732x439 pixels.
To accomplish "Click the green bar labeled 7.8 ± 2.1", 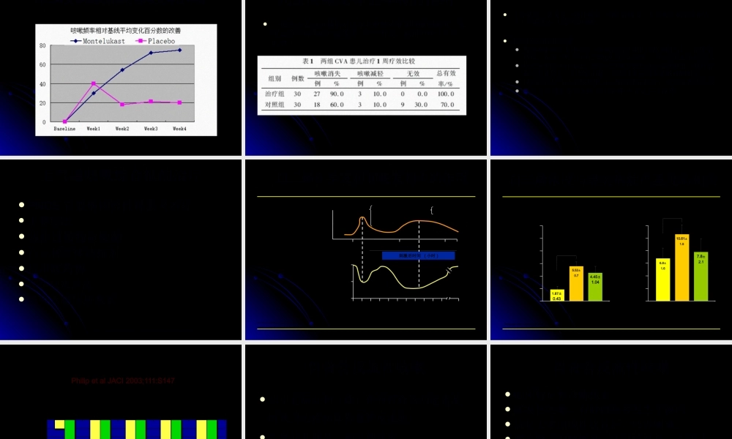I will pos(701,276).
